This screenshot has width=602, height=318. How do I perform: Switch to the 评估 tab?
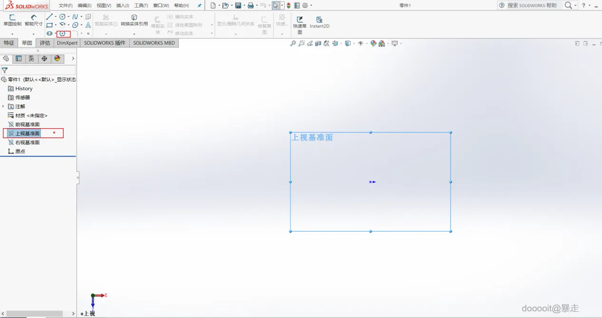coord(45,43)
